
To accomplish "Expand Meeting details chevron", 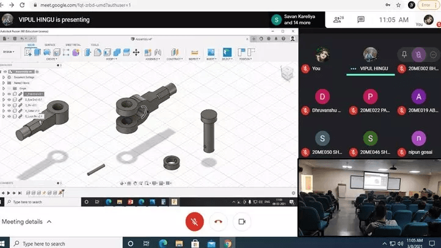I will pos(49,222).
